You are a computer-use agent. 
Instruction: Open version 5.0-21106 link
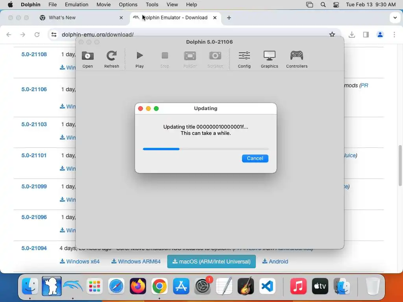[34, 89]
